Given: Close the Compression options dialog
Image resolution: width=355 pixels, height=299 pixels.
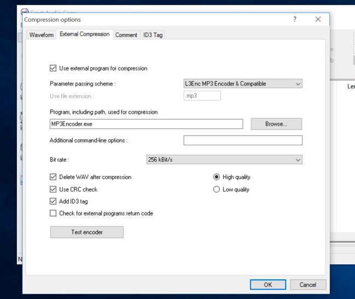Looking at the screenshot, I should coord(318,19).
